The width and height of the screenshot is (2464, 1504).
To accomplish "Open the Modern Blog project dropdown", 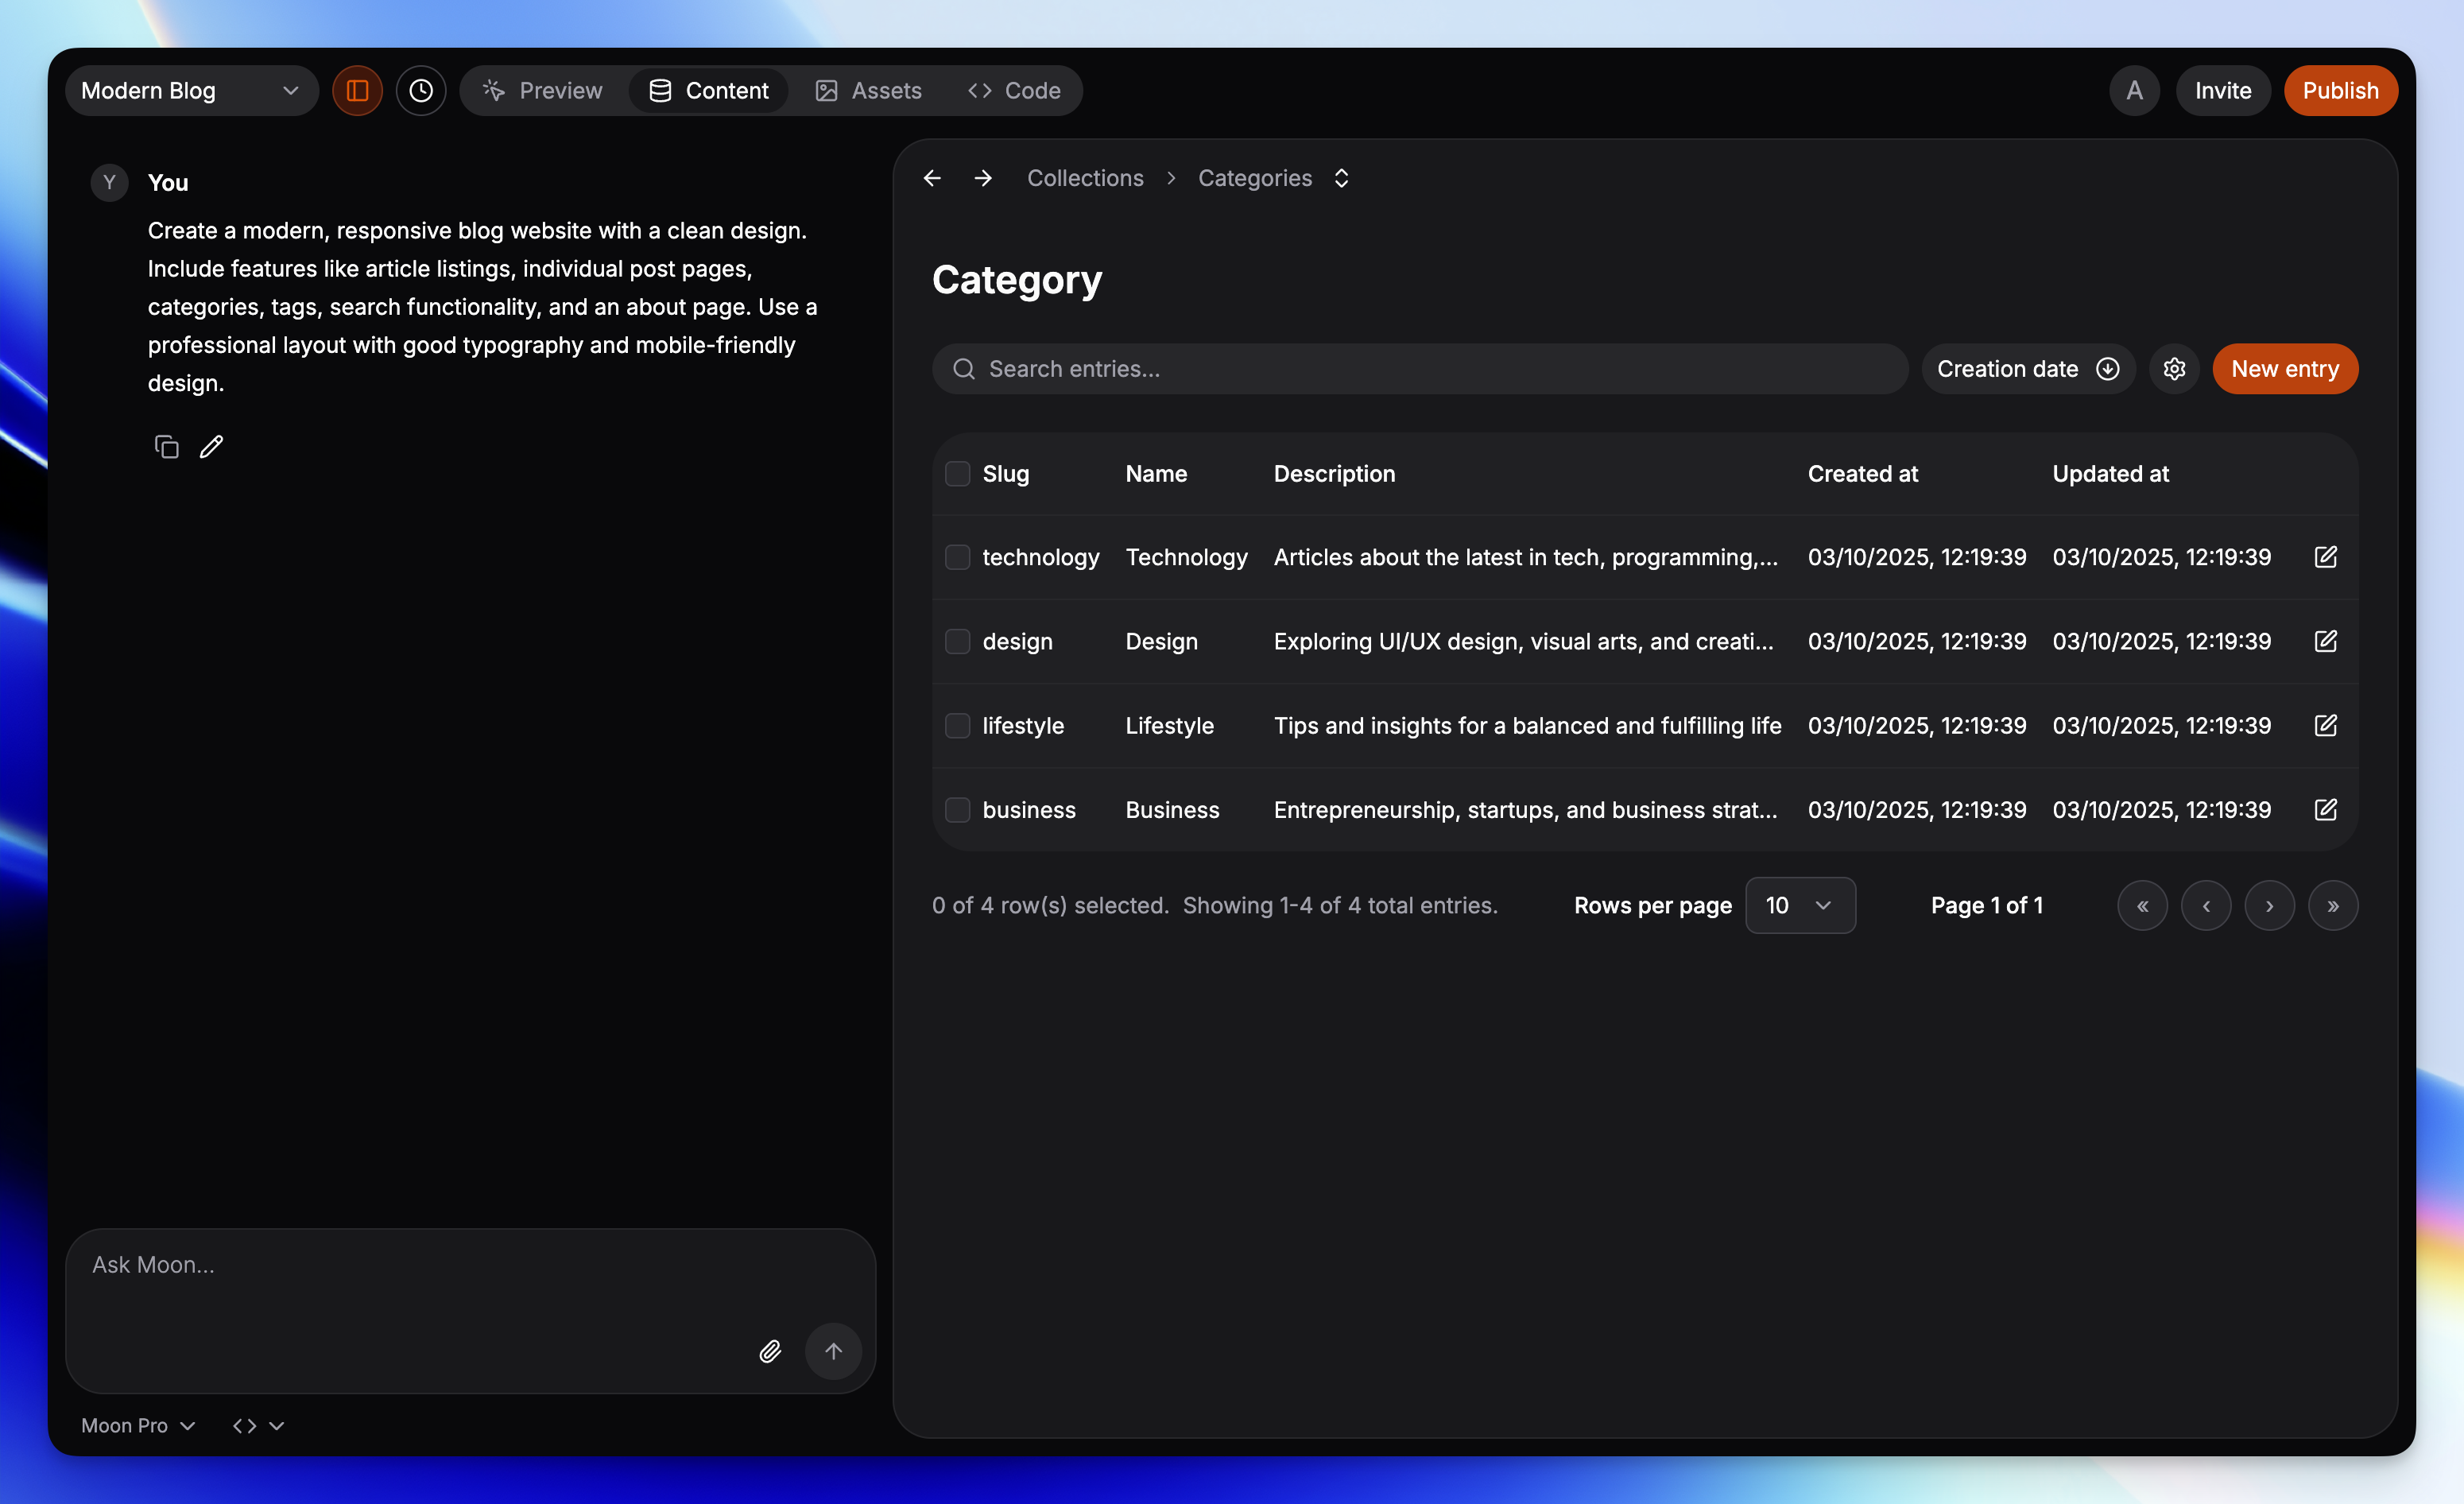I will coord(190,91).
